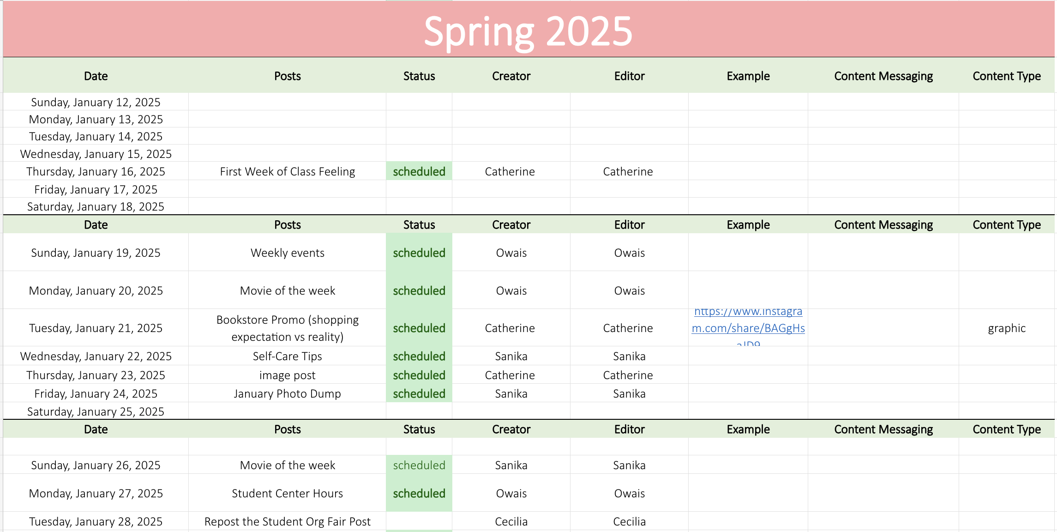Click the Cecilia creator cell for January 28
Image resolution: width=1057 pixels, height=532 pixels.
point(511,521)
